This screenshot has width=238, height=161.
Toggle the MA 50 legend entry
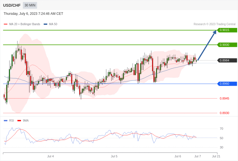pos(50,24)
